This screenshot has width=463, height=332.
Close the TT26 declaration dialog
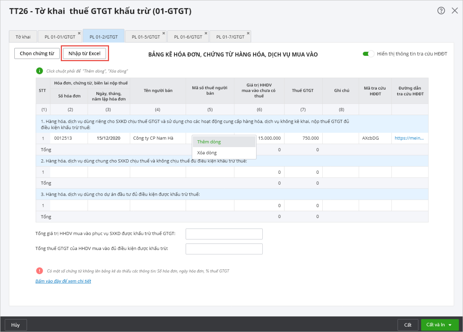[x=454, y=11]
